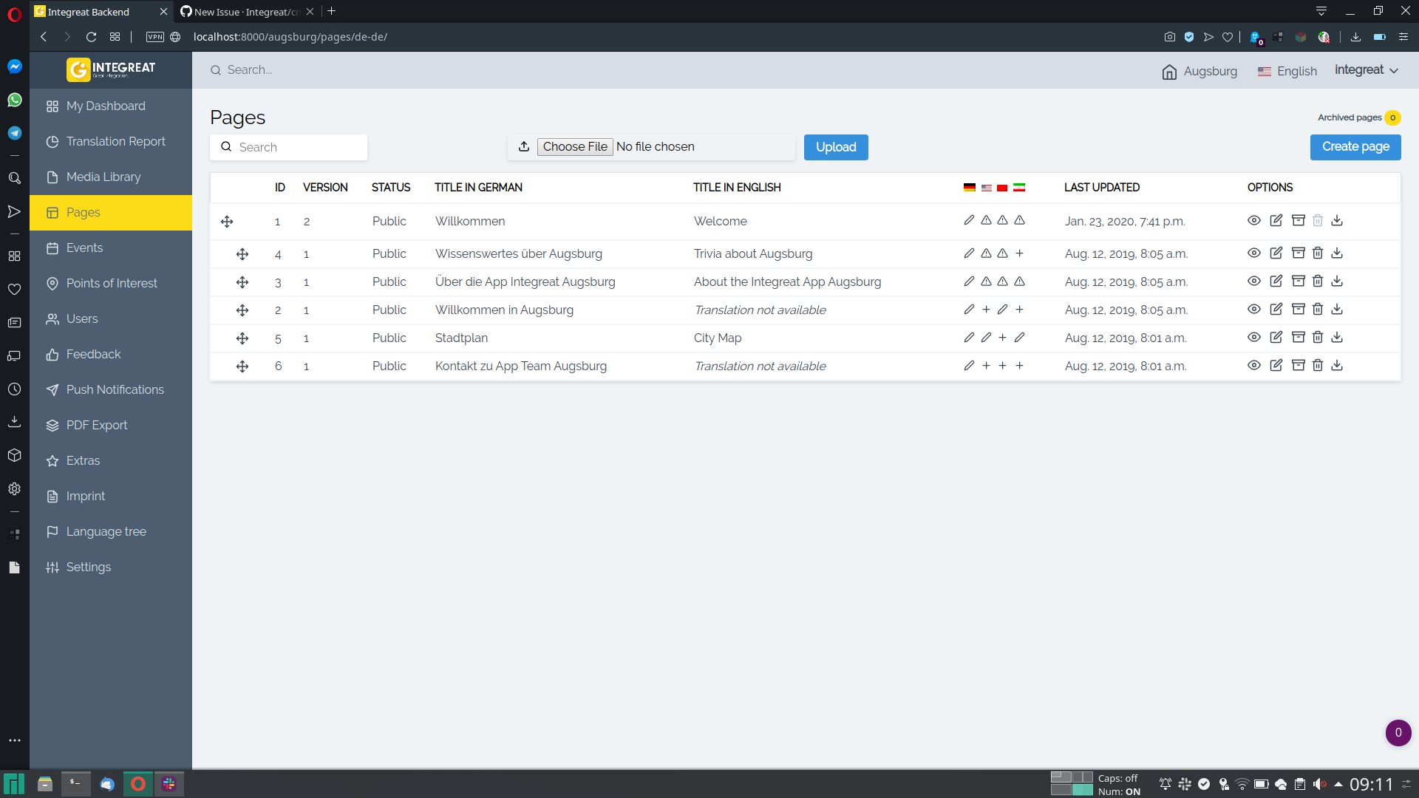This screenshot has height=798, width=1419.
Task: Archive the Wissenswertes über Augsburg page
Action: point(1299,253)
